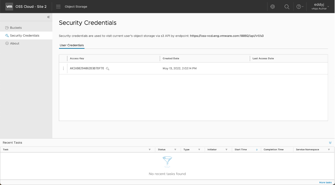Filter tasks by Service Namespace column

[329, 149]
